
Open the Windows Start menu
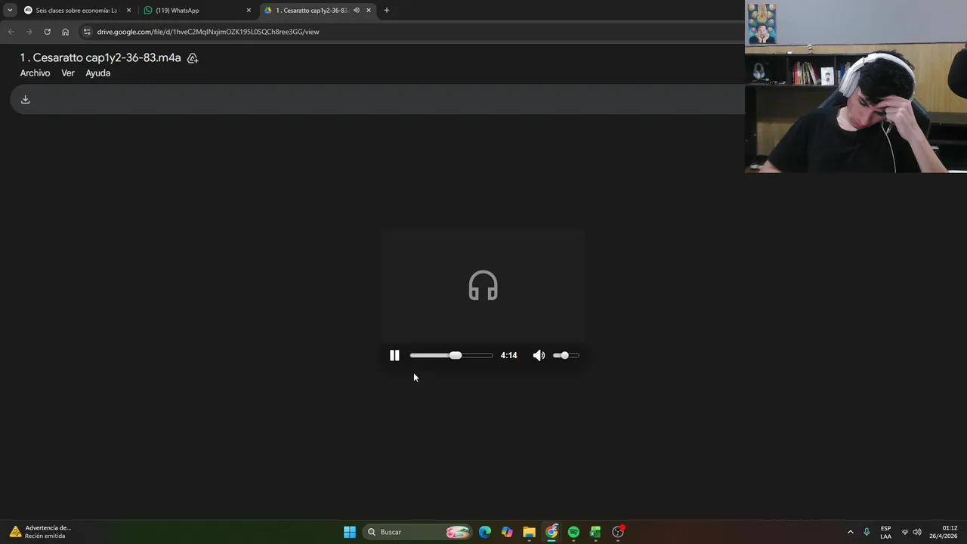point(350,532)
